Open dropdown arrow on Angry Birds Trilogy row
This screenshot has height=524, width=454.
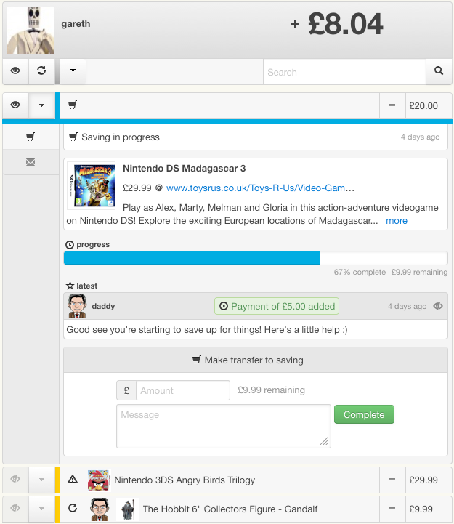click(x=41, y=480)
